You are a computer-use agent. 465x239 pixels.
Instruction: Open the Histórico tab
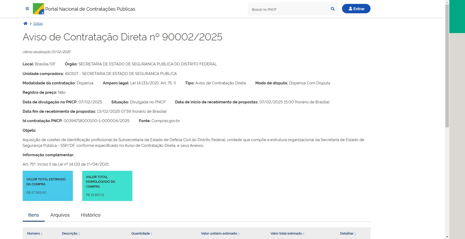point(91,215)
